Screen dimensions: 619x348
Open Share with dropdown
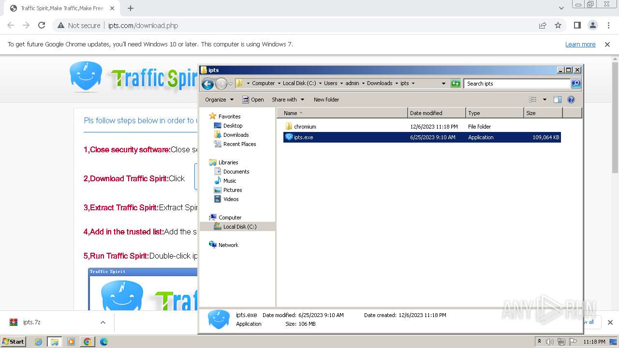coord(288,100)
